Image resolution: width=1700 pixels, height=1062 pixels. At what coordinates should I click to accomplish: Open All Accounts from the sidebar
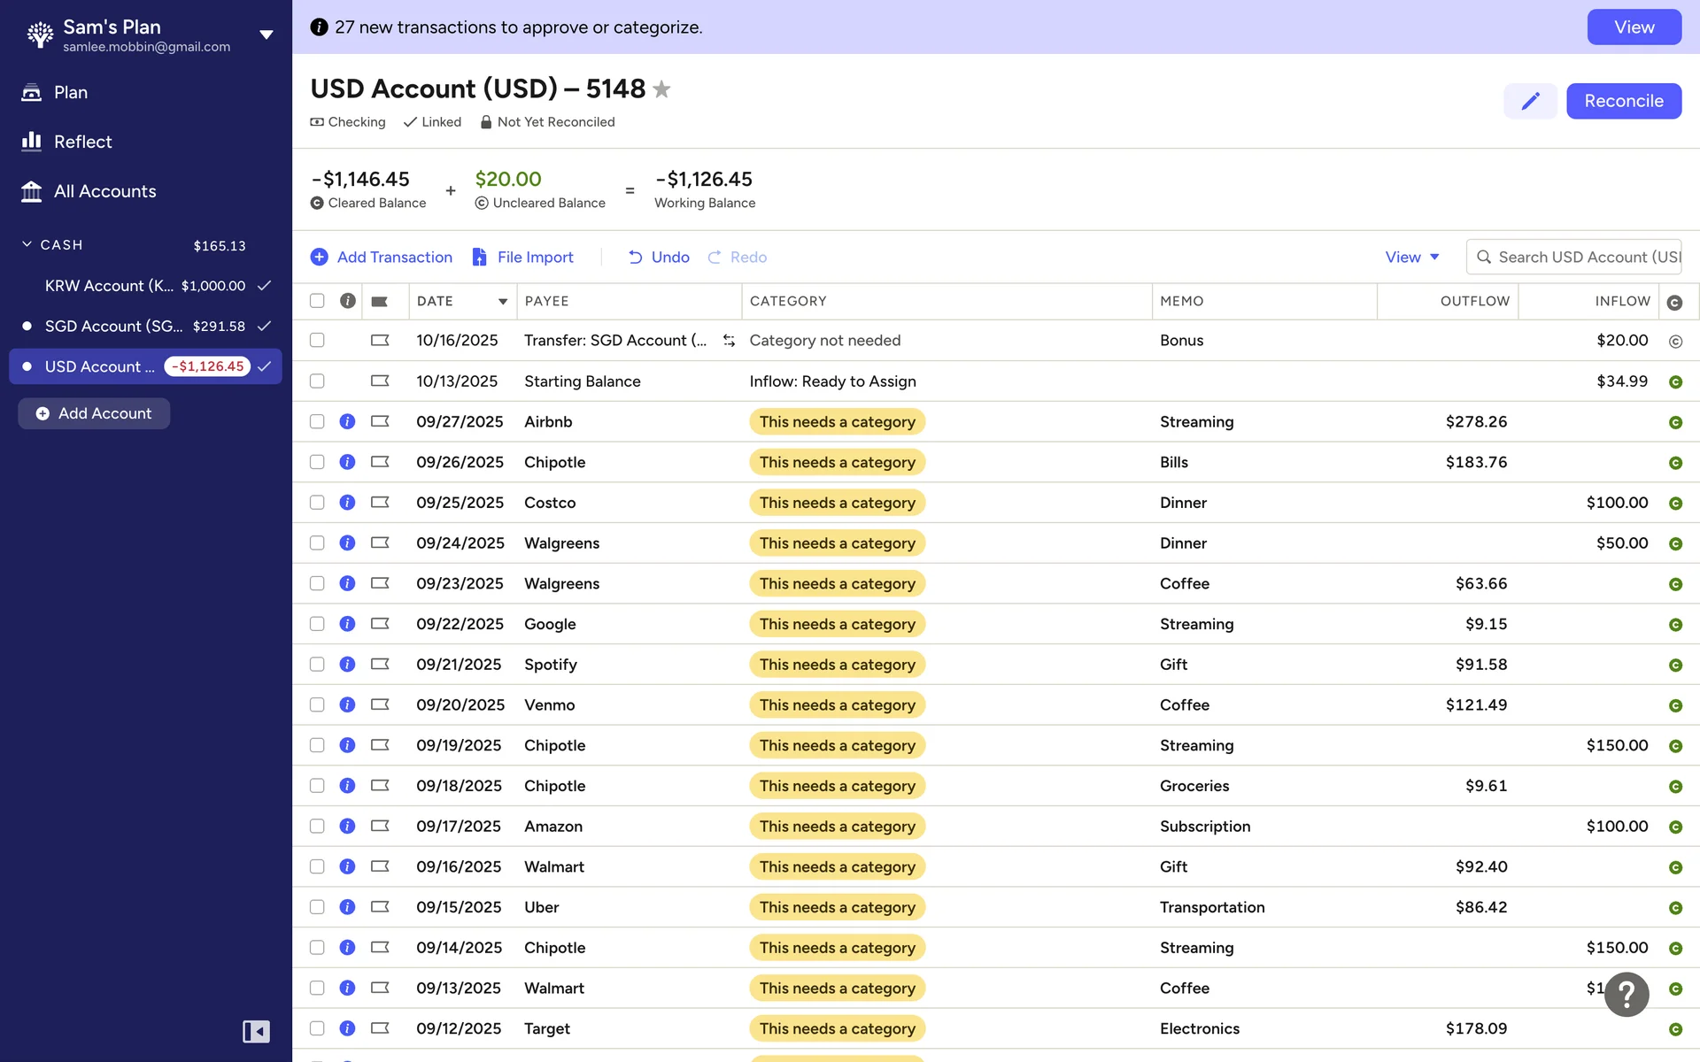click(104, 191)
